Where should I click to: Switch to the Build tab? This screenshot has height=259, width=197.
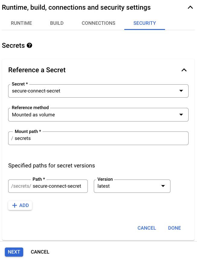57,23
